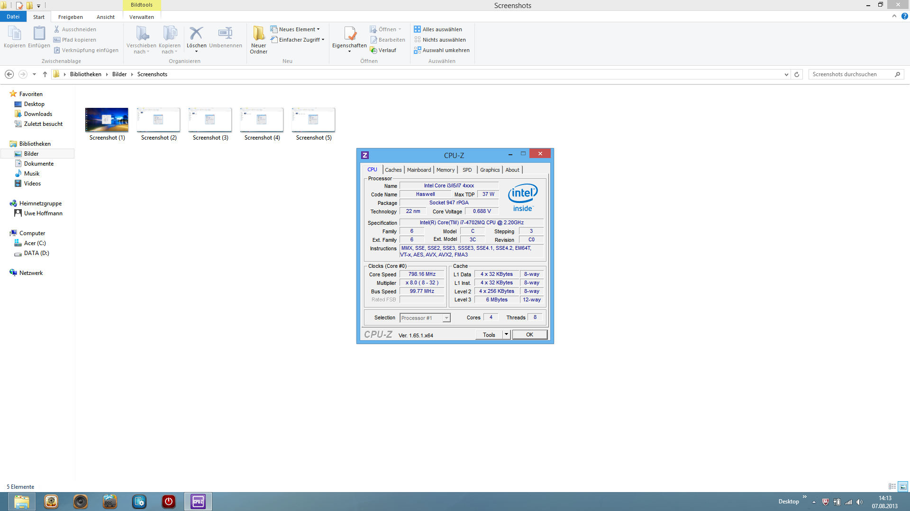Click the Löschen delete icon in ribbon
The width and height of the screenshot is (910, 511).
coord(196,34)
